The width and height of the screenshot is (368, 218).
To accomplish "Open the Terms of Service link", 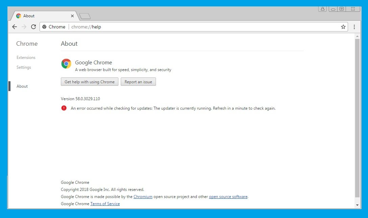I will [x=105, y=204].
